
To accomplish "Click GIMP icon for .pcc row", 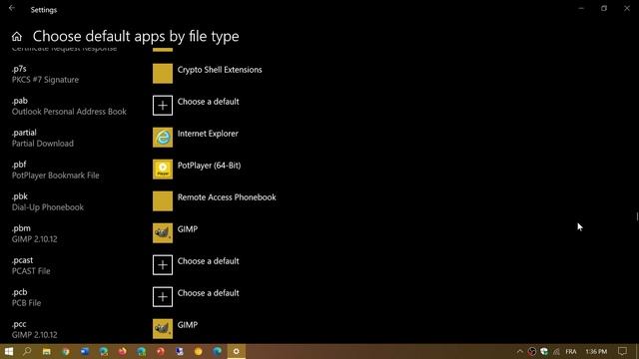I will point(163,328).
